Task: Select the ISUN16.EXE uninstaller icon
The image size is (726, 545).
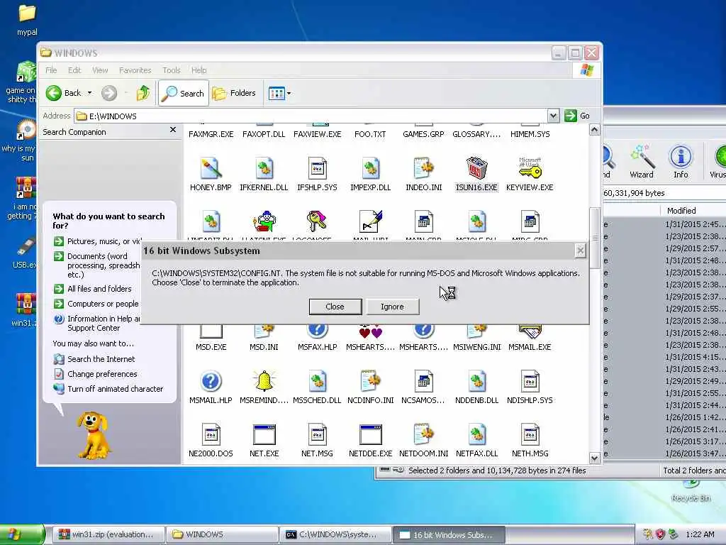Action: pyautogui.click(x=476, y=168)
